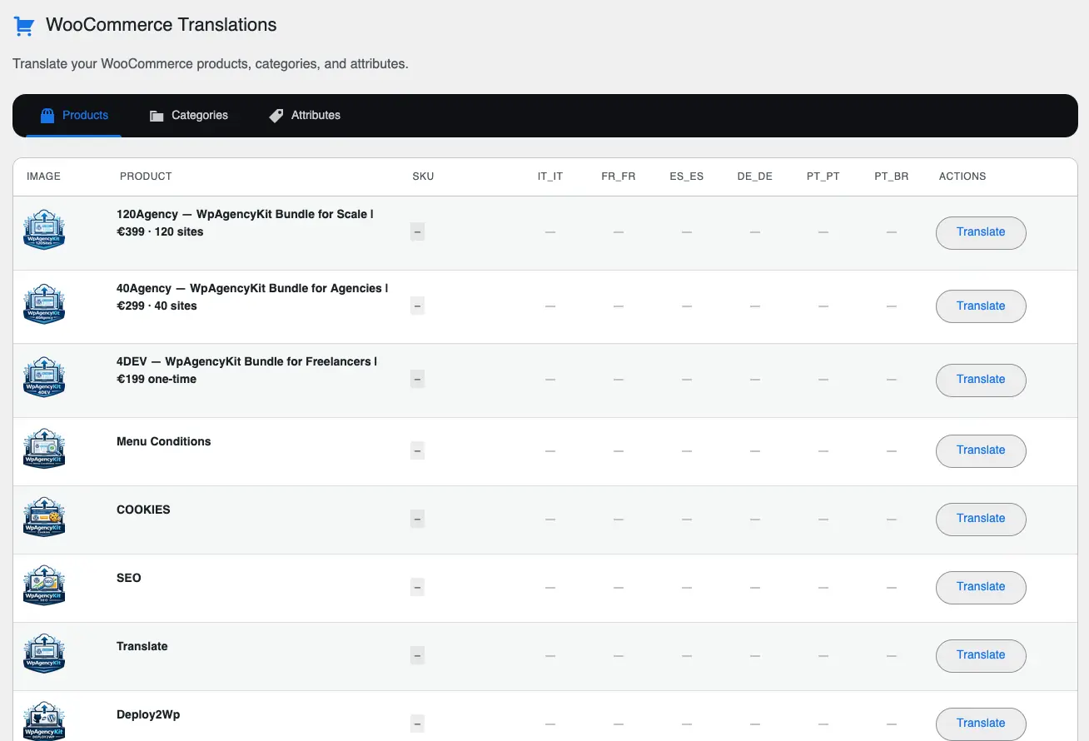Click the PT_BR status dash for Menu Conditions

coord(892,450)
